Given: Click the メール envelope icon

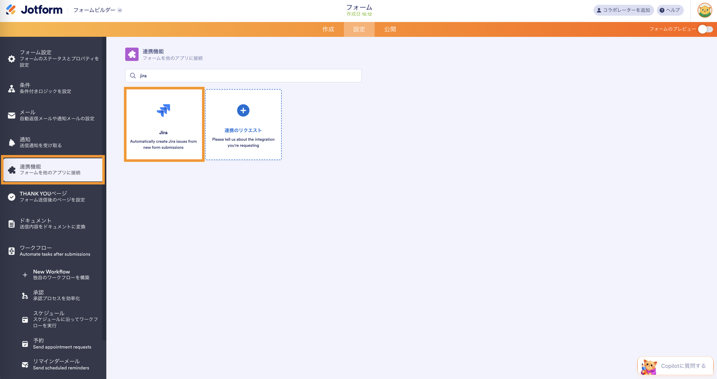Looking at the screenshot, I should tap(11, 115).
